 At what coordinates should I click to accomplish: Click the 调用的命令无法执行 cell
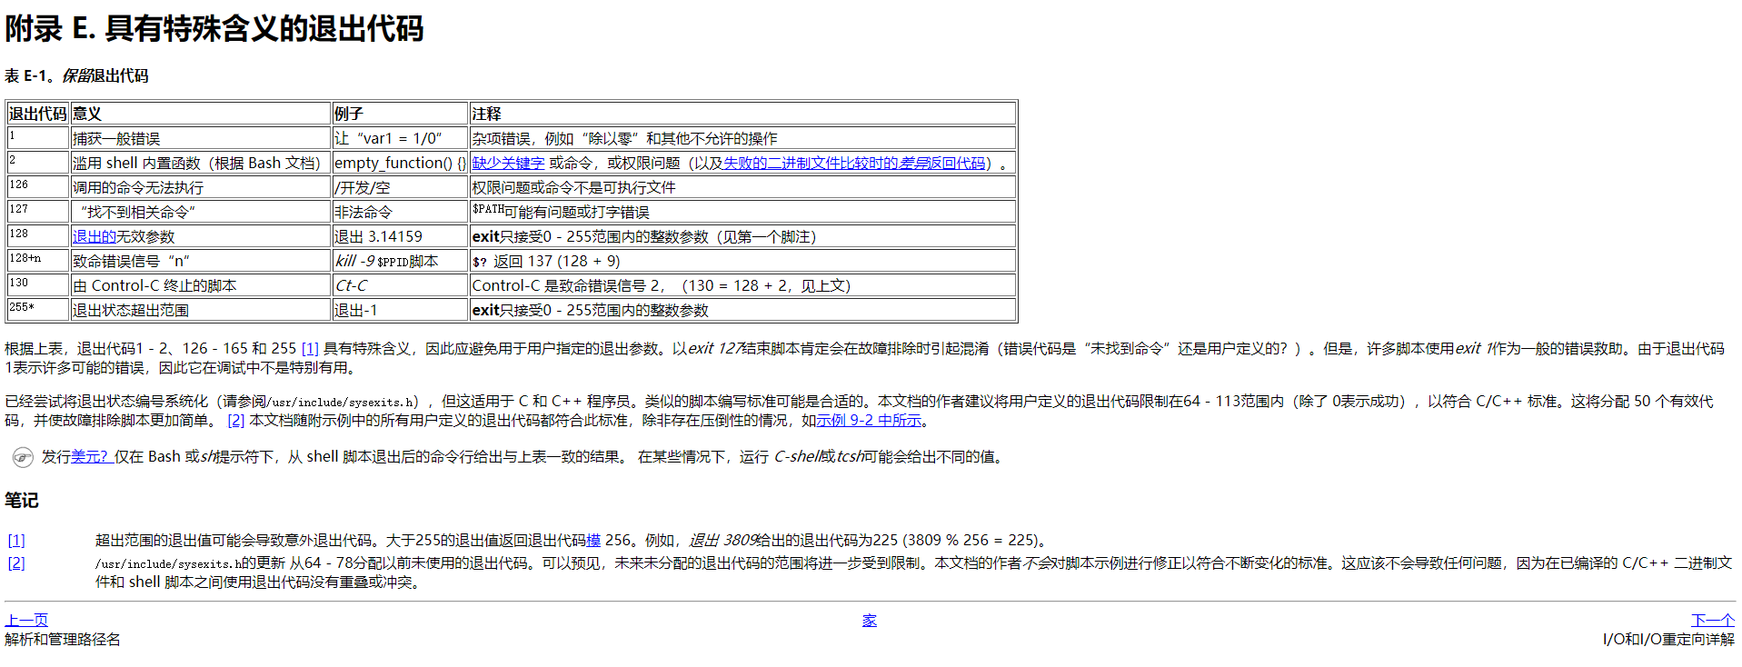(201, 187)
